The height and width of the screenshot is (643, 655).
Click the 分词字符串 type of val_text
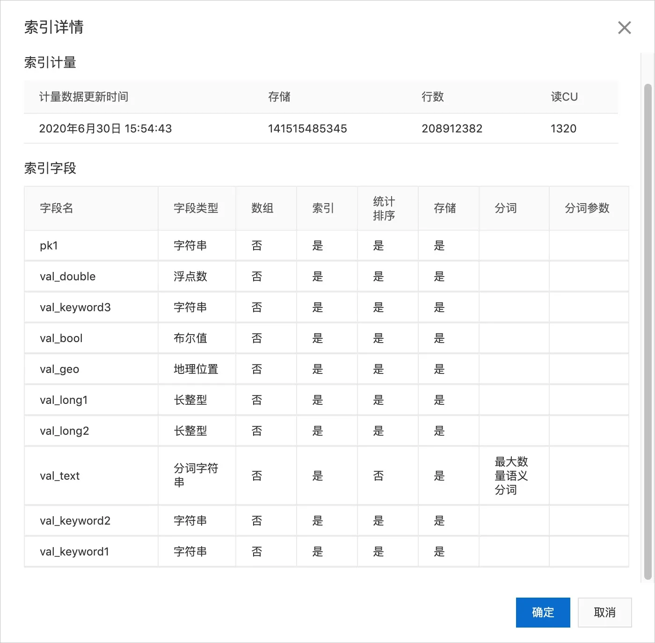click(196, 475)
